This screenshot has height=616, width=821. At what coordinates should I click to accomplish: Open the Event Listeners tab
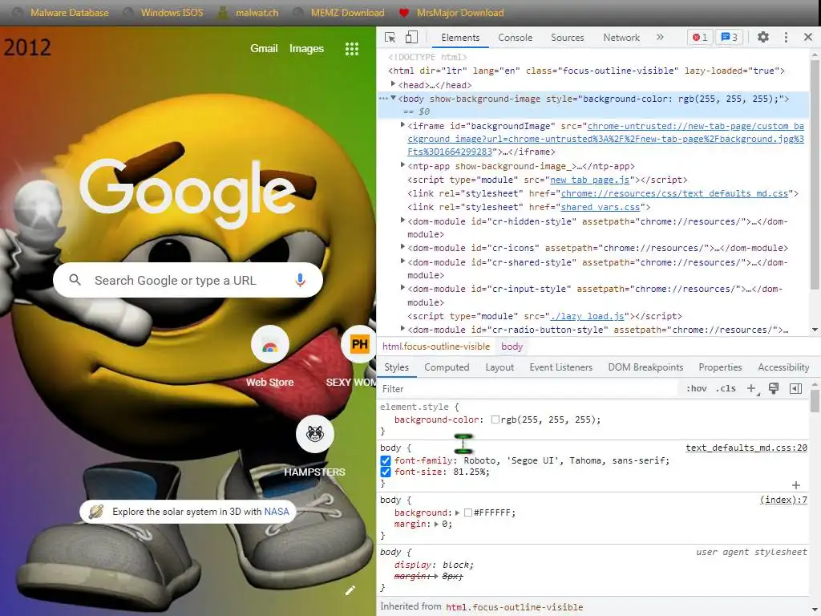coord(560,367)
